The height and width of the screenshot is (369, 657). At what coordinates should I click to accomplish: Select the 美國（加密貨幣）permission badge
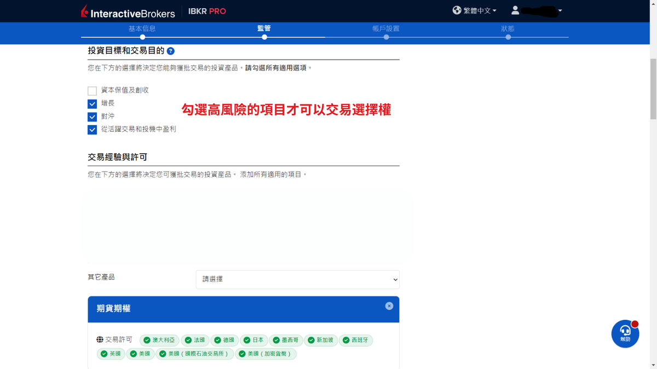[x=267, y=354]
